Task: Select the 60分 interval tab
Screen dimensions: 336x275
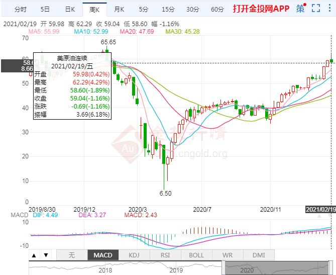Action: coord(217,9)
